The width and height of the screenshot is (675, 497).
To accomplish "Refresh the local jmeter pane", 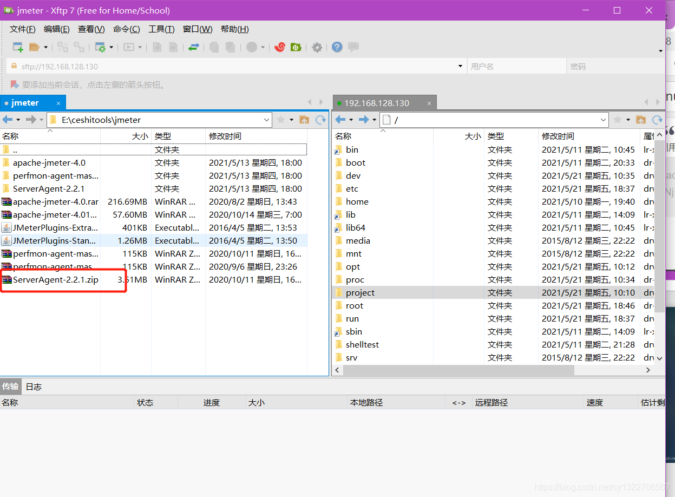I will click(320, 120).
